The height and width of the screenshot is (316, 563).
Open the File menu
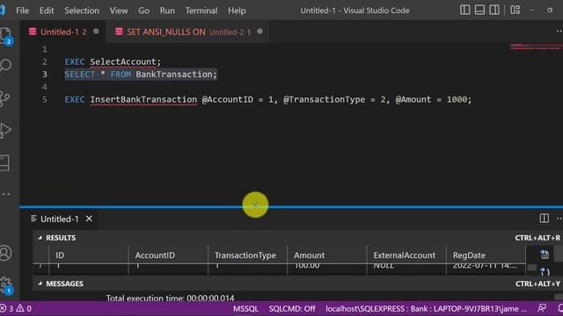[x=22, y=11]
